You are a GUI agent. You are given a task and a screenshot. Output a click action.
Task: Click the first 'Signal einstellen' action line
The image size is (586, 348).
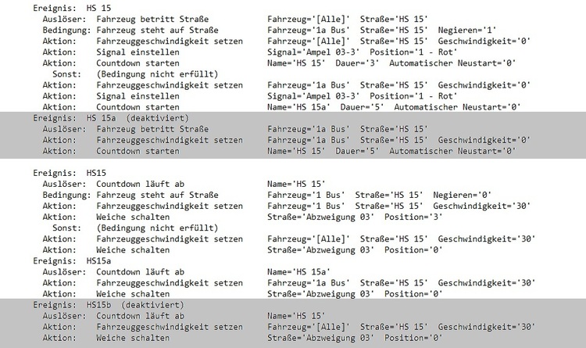click(x=250, y=52)
